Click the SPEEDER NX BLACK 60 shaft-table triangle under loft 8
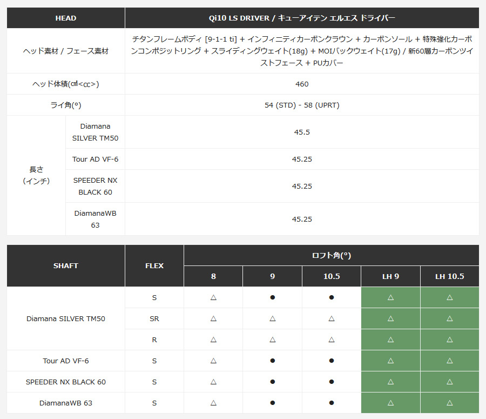Image resolution: width=486 pixels, height=419 pixels. pos(213,382)
